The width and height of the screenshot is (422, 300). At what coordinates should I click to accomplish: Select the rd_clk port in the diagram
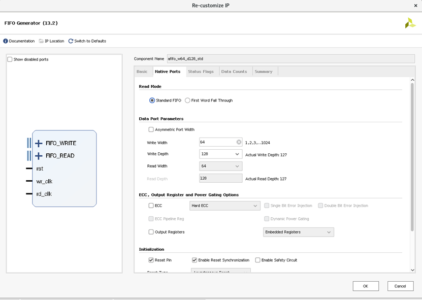click(44, 194)
